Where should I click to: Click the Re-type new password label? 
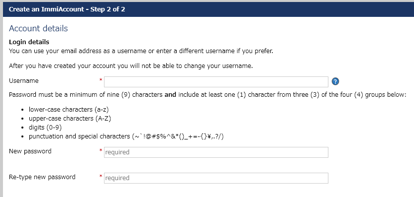point(42,177)
